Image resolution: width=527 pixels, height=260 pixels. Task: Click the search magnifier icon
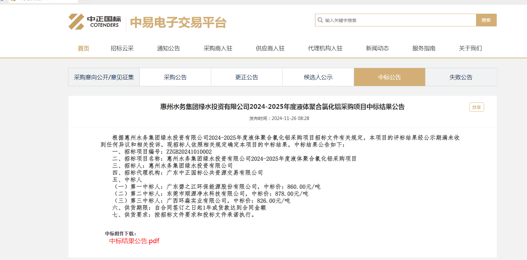320,20
